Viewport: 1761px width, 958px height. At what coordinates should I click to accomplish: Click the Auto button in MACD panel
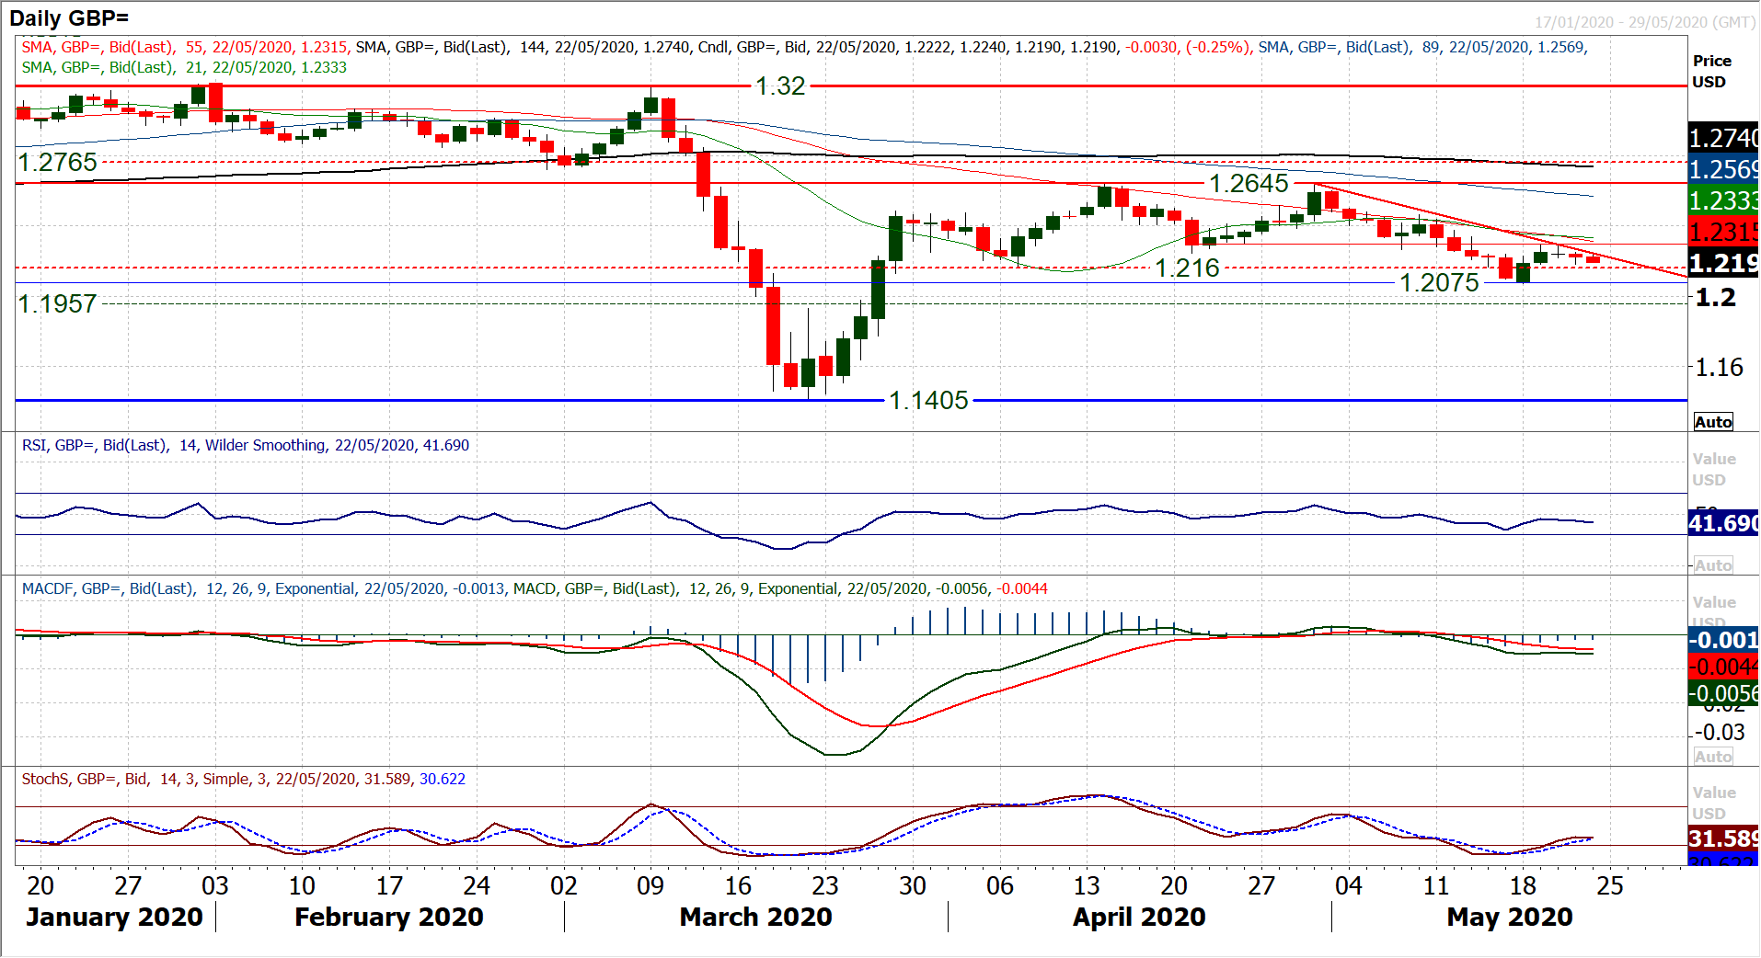coord(1713,757)
